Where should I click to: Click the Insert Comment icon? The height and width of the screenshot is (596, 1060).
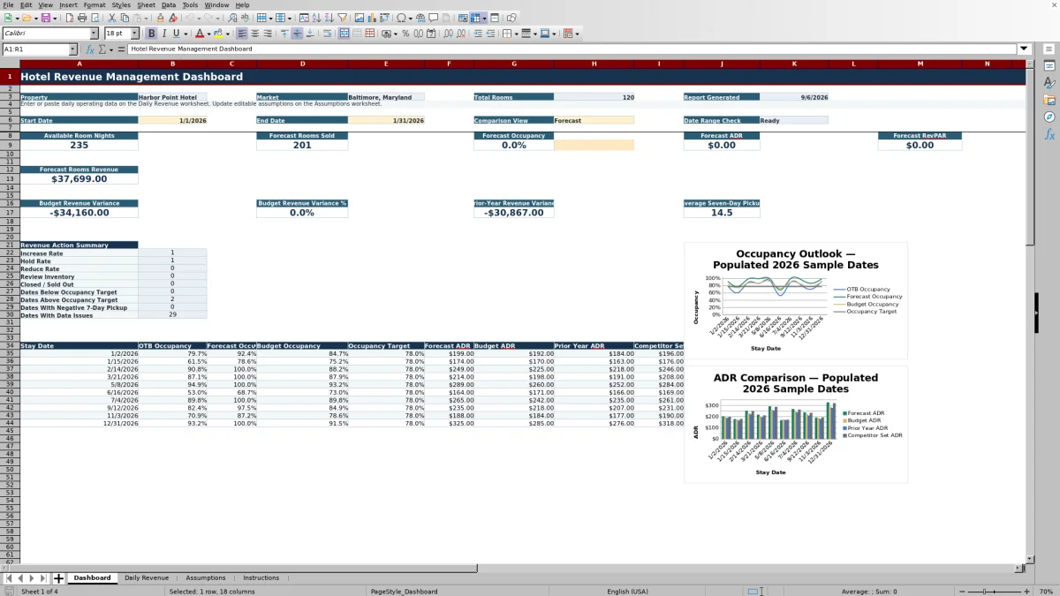pos(433,18)
